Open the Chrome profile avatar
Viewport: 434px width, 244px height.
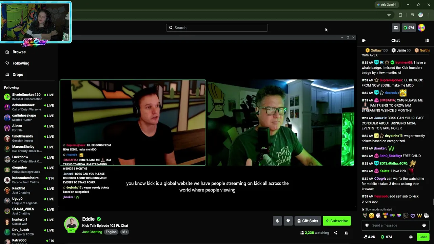coord(421,15)
